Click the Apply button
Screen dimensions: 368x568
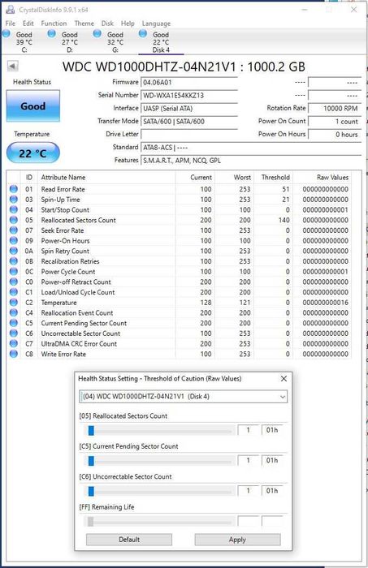coord(237,540)
